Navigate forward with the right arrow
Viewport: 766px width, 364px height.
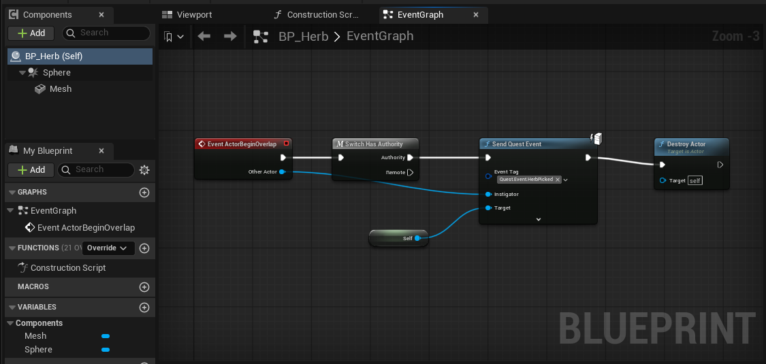(x=230, y=37)
